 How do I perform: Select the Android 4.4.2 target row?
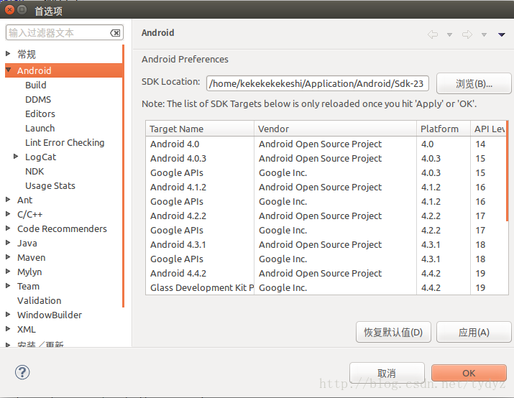[x=326, y=273]
